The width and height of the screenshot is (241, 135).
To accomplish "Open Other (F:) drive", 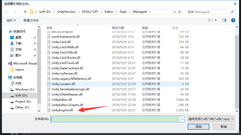I will 20,107.
